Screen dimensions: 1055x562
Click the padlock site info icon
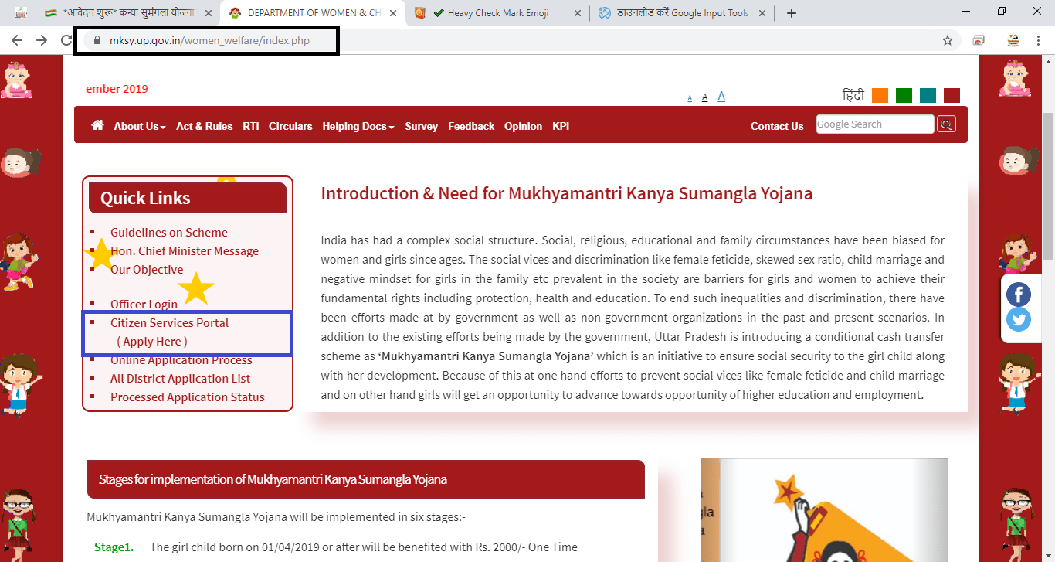click(96, 40)
